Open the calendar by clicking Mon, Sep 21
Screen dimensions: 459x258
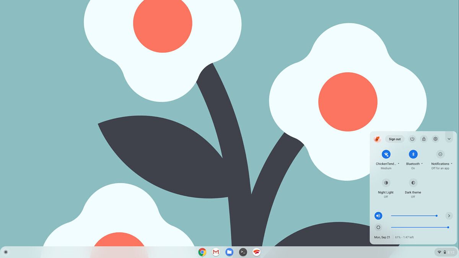(x=381, y=237)
